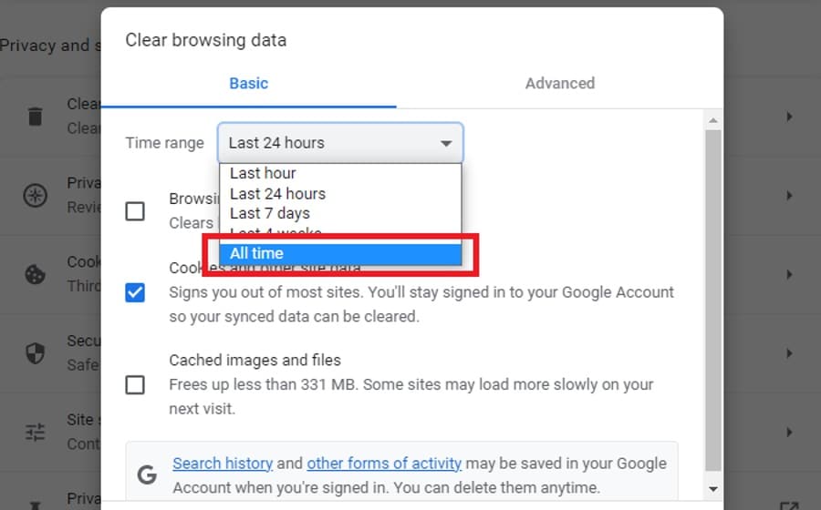Switch to the Advanced tab
Image resolution: width=821 pixels, height=510 pixels.
pyautogui.click(x=559, y=84)
